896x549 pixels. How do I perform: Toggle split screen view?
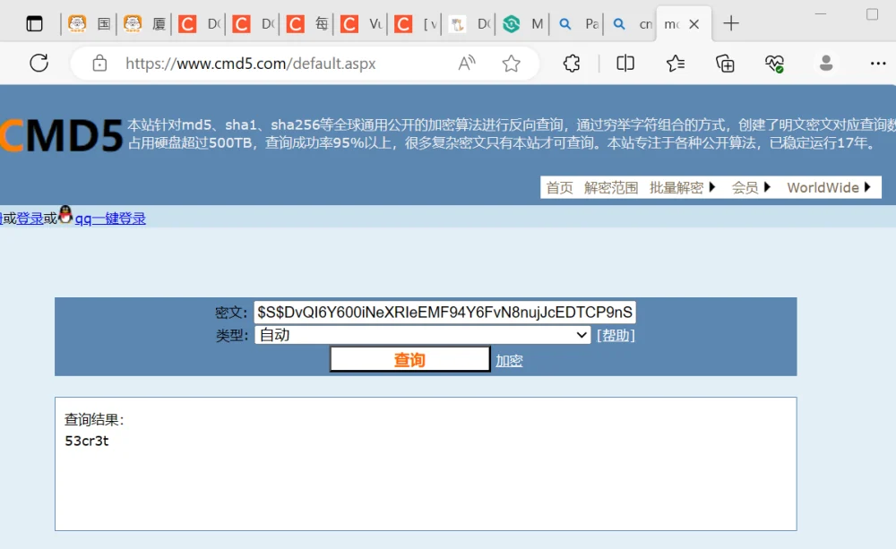[x=625, y=63]
